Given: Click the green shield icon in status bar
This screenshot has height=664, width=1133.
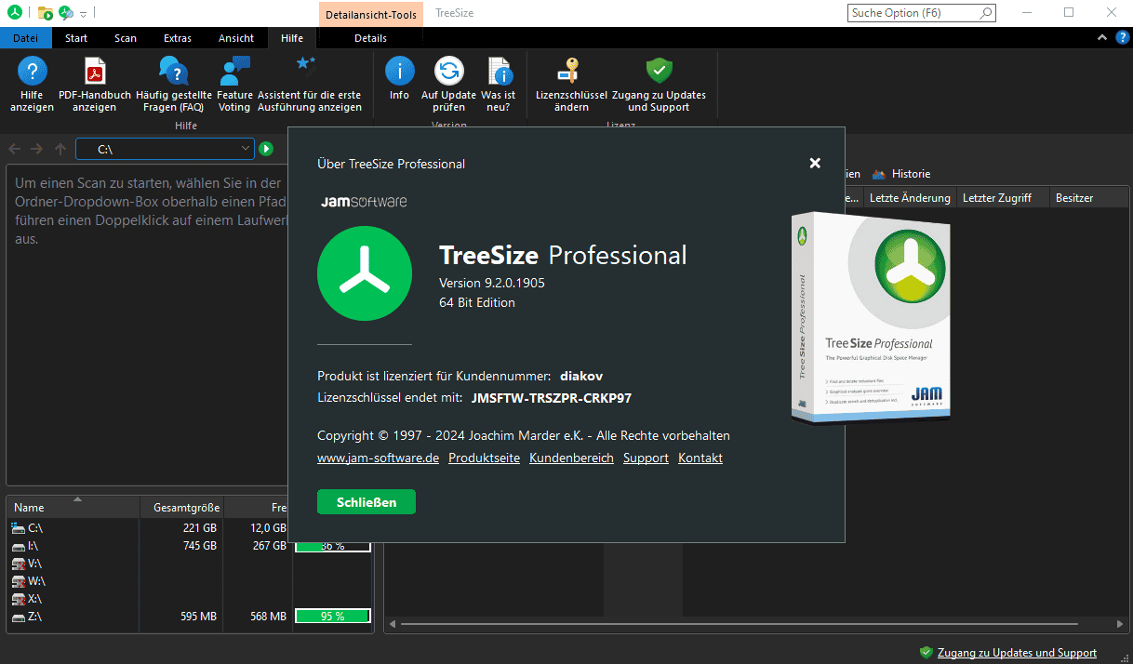Looking at the screenshot, I should 926,653.
